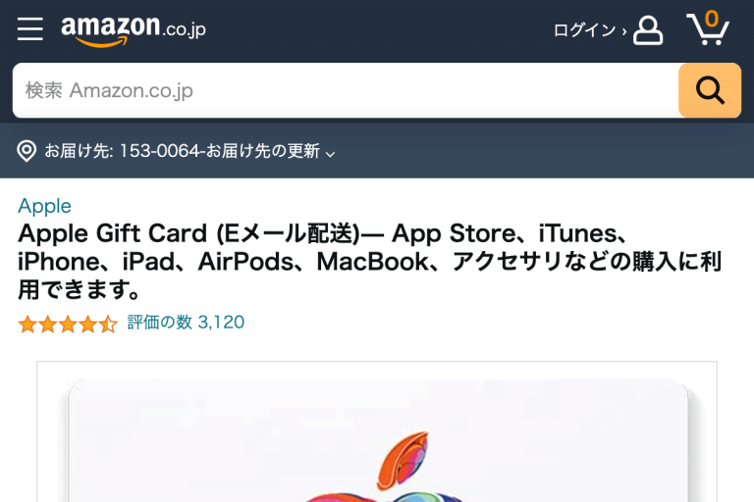This screenshot has height=502, width=754.
Task: Click the location pin icon
Action: pyautogui.click(x=27, y=151)
